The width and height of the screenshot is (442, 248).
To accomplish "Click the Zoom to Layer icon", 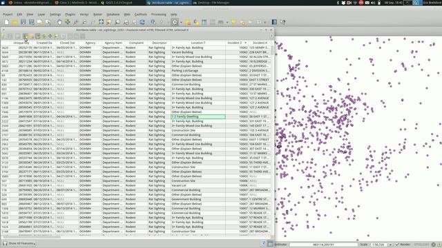I will click(x=117, y=22).
